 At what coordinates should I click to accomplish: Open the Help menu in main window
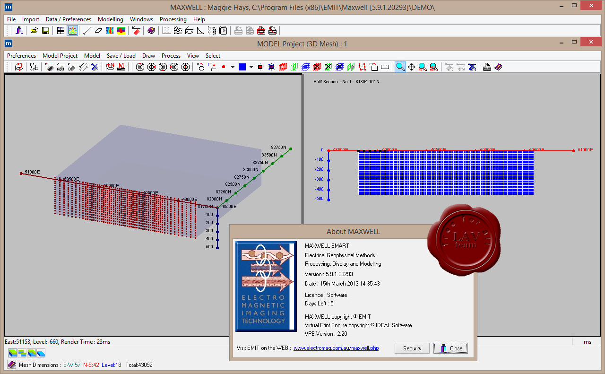click(199, 19)
